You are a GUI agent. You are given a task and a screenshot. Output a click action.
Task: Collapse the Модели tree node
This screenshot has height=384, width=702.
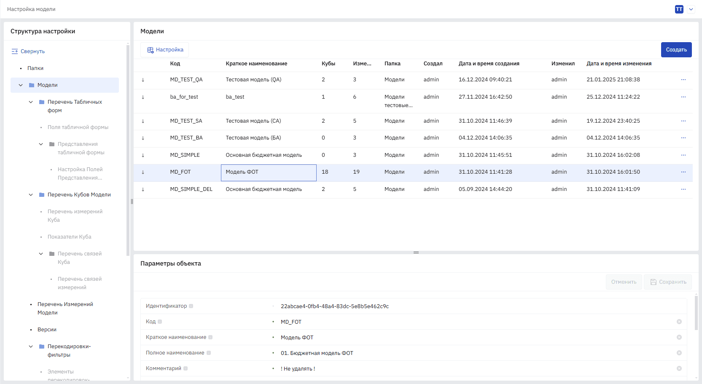pos(21,85)
